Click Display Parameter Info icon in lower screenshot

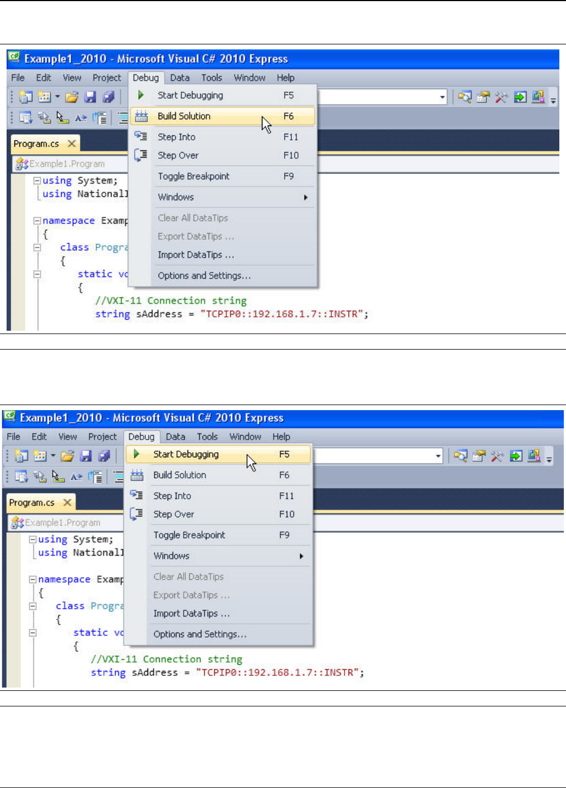point(39,477)
